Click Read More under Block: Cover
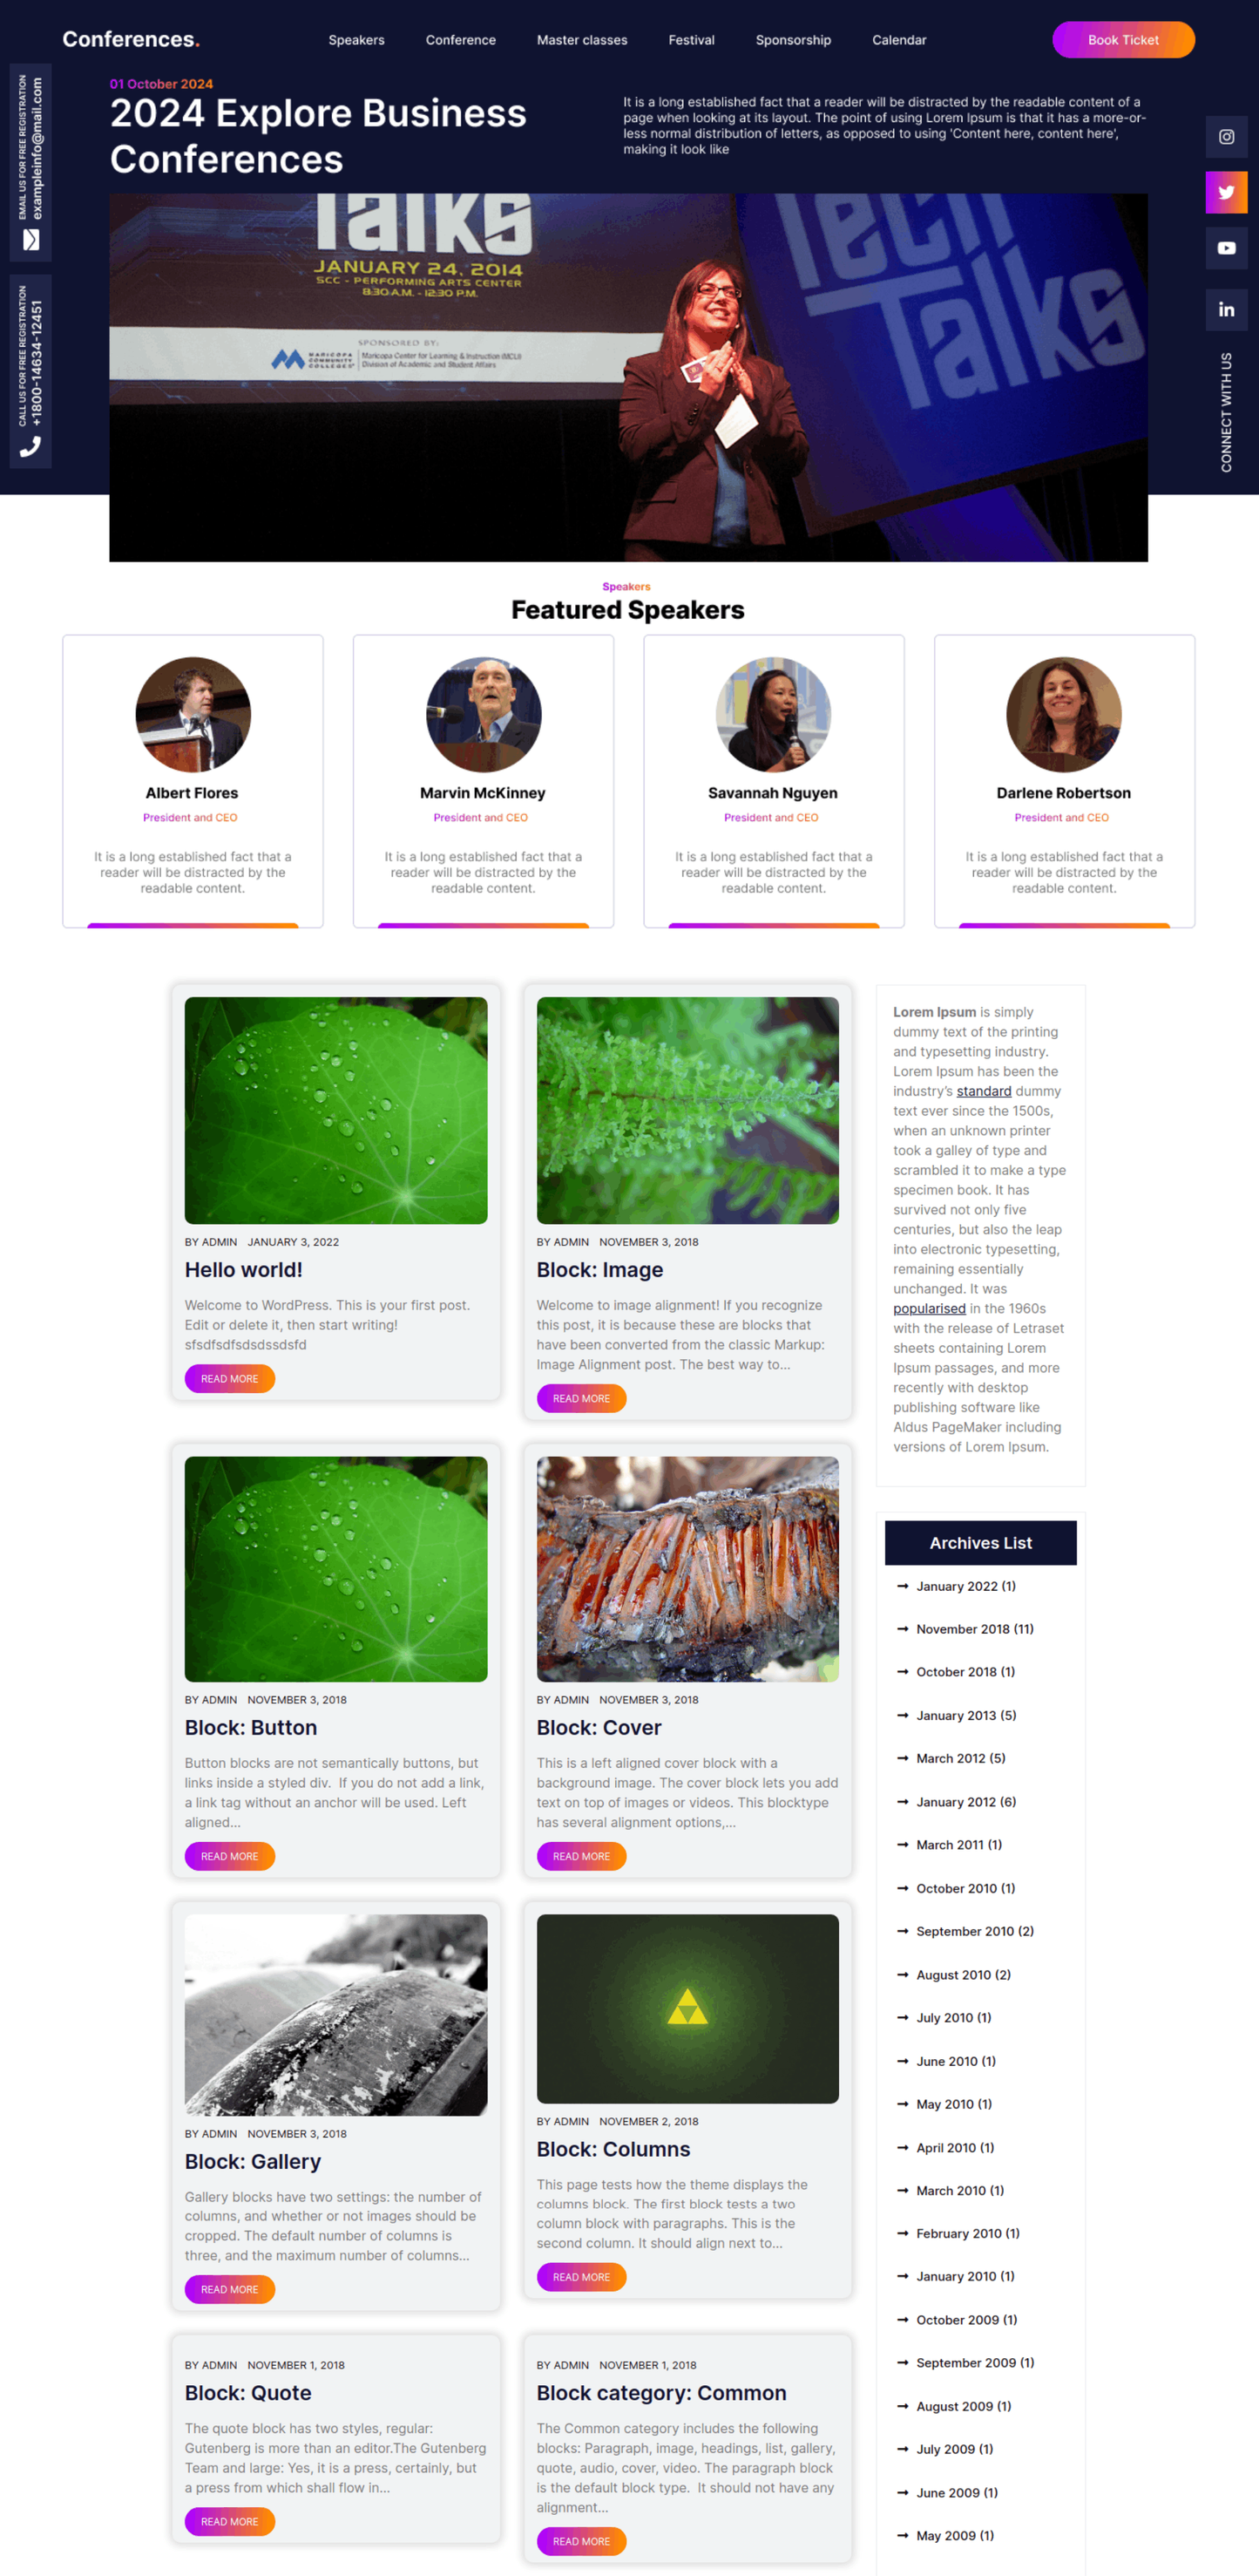 [x=581, y=1856]
